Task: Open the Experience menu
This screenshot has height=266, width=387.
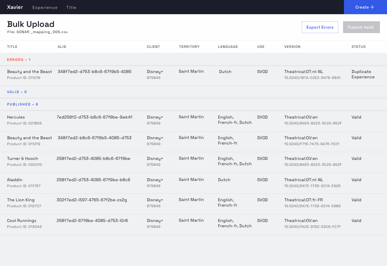Action: click(45, 7)
